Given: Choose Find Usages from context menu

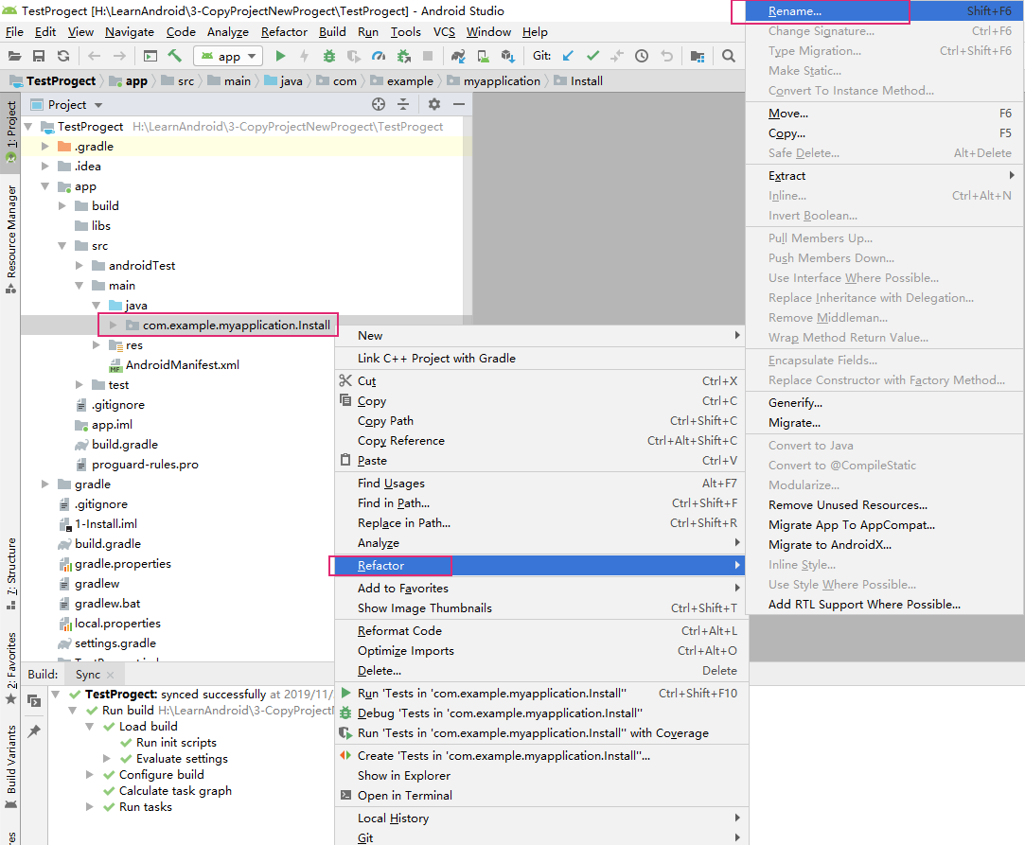Looking at the screenshot, I should click(x=539, y=483).
